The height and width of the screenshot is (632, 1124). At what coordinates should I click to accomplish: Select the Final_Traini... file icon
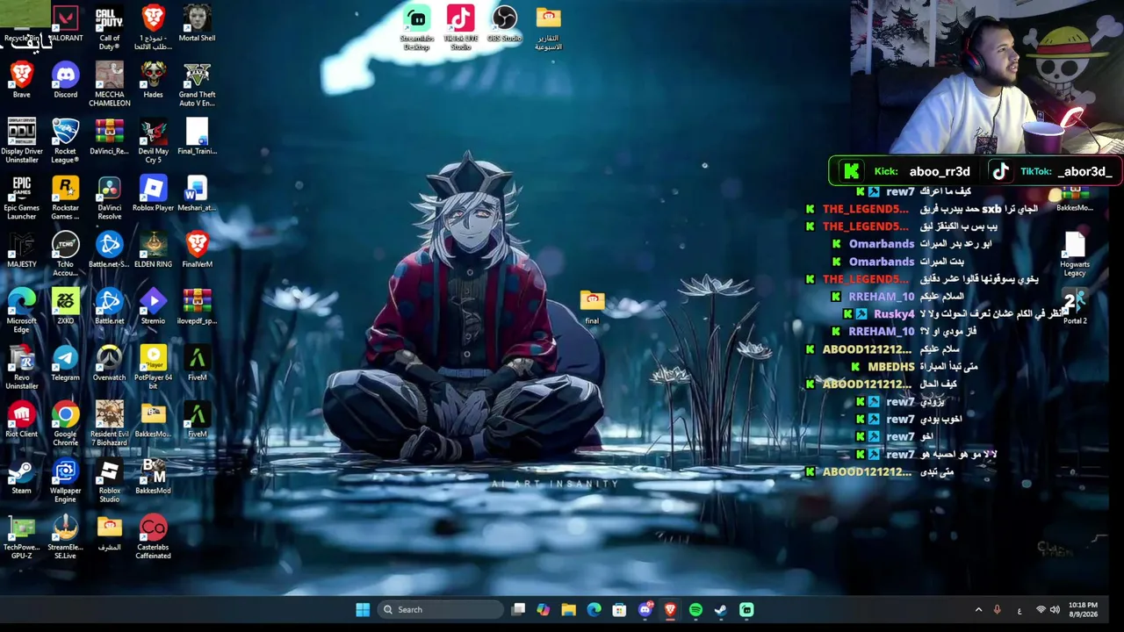[x=197, y=137]
